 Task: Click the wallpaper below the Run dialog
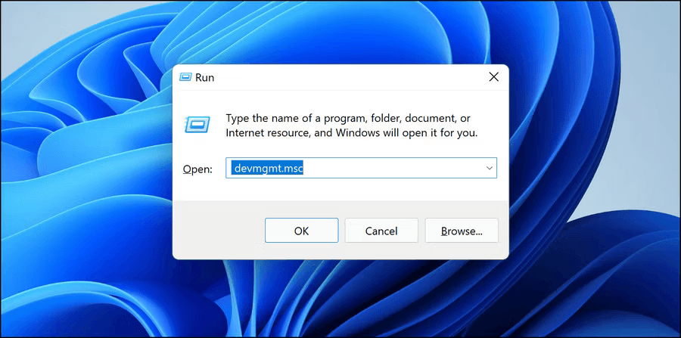tap(340, 299)
